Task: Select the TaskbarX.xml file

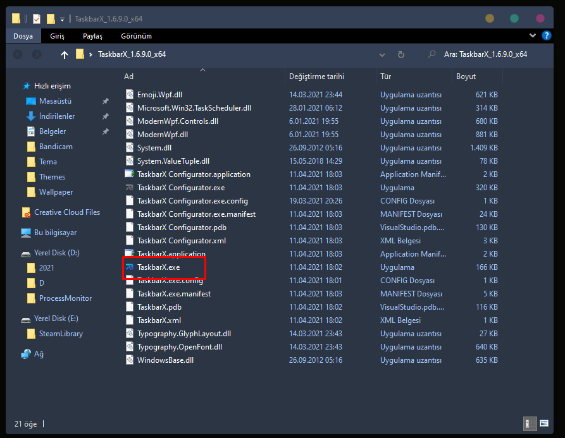Action: coord(159,320)
